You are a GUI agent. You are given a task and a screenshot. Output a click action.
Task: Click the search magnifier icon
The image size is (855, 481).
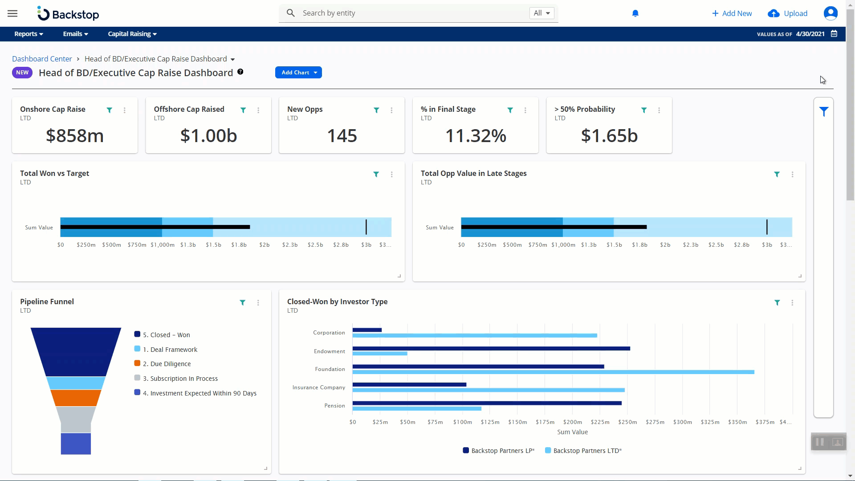(291, 13)
